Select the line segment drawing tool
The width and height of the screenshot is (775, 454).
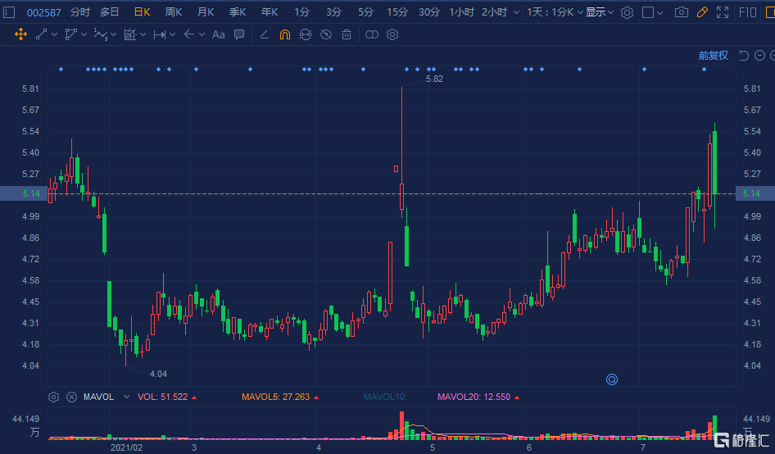pyautogui.click(x=42, y=34)
